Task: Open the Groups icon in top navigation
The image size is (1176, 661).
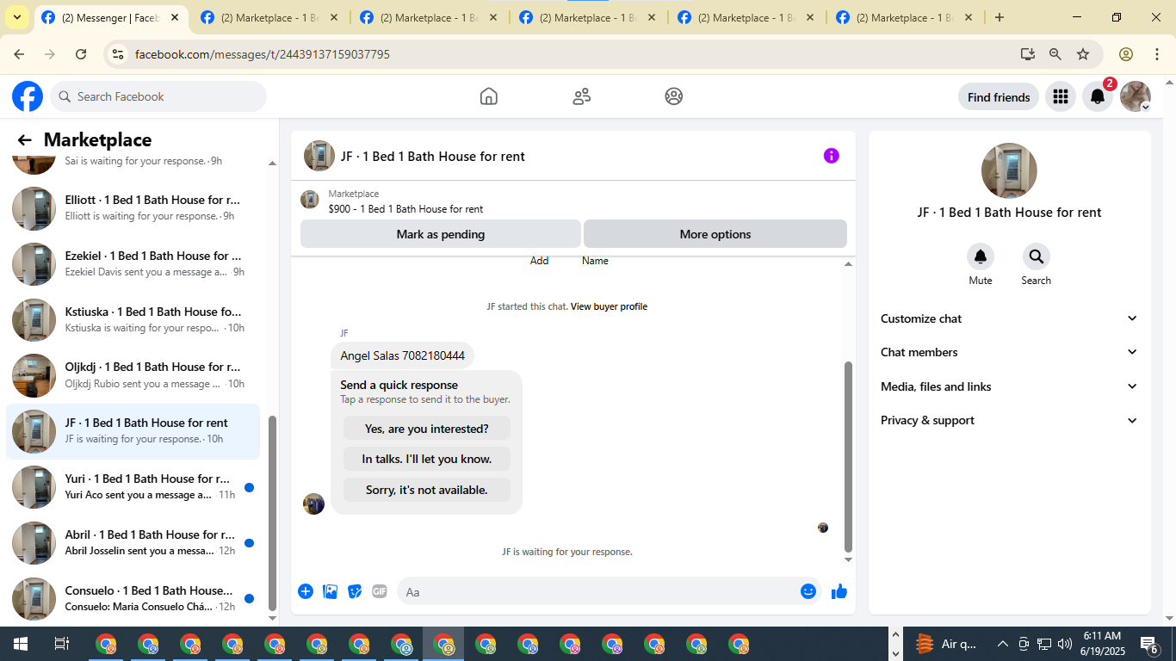Action: 674,96
